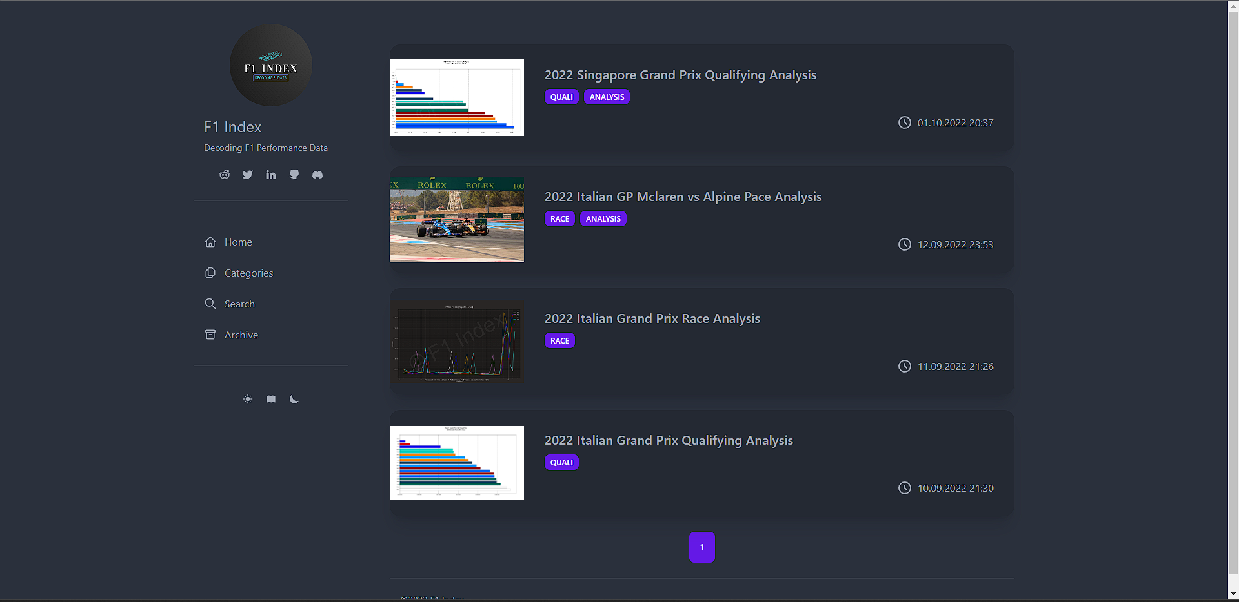Select RACE tag on Italian Race Analysis post
1239x602 pixels.
coord(559,340)
